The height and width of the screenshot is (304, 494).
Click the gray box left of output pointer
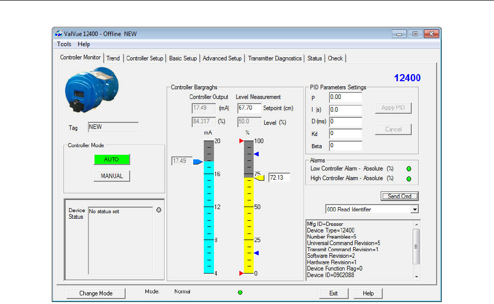(x=182, y=161)
